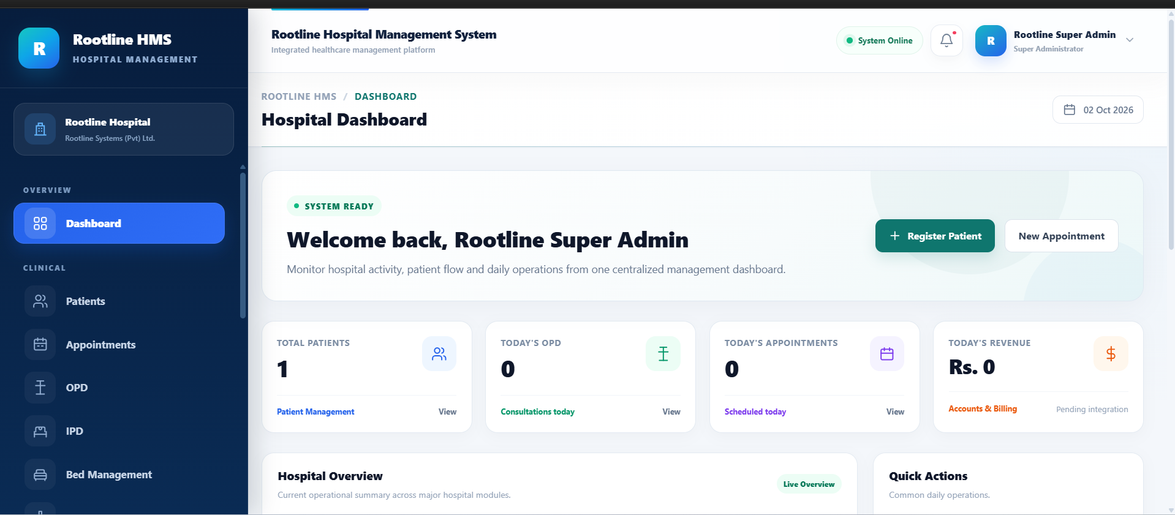Click the Live Overview badge
The image size is (1175, 515).
coord(809,484)
